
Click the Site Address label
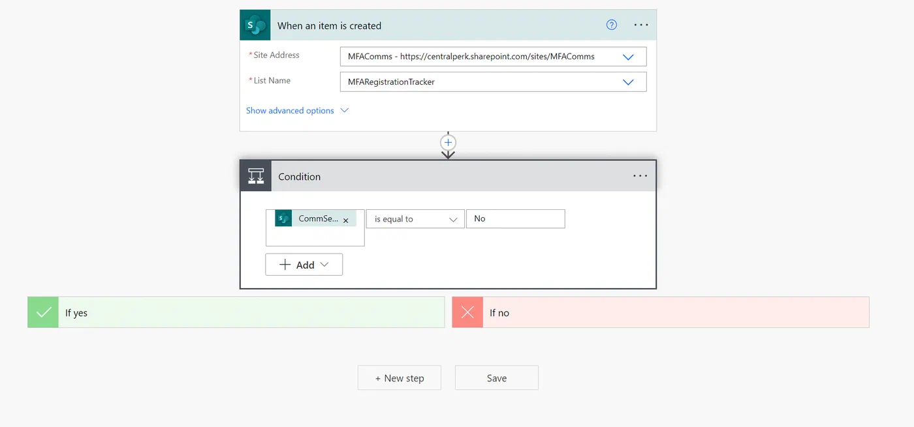click(276, 55)
